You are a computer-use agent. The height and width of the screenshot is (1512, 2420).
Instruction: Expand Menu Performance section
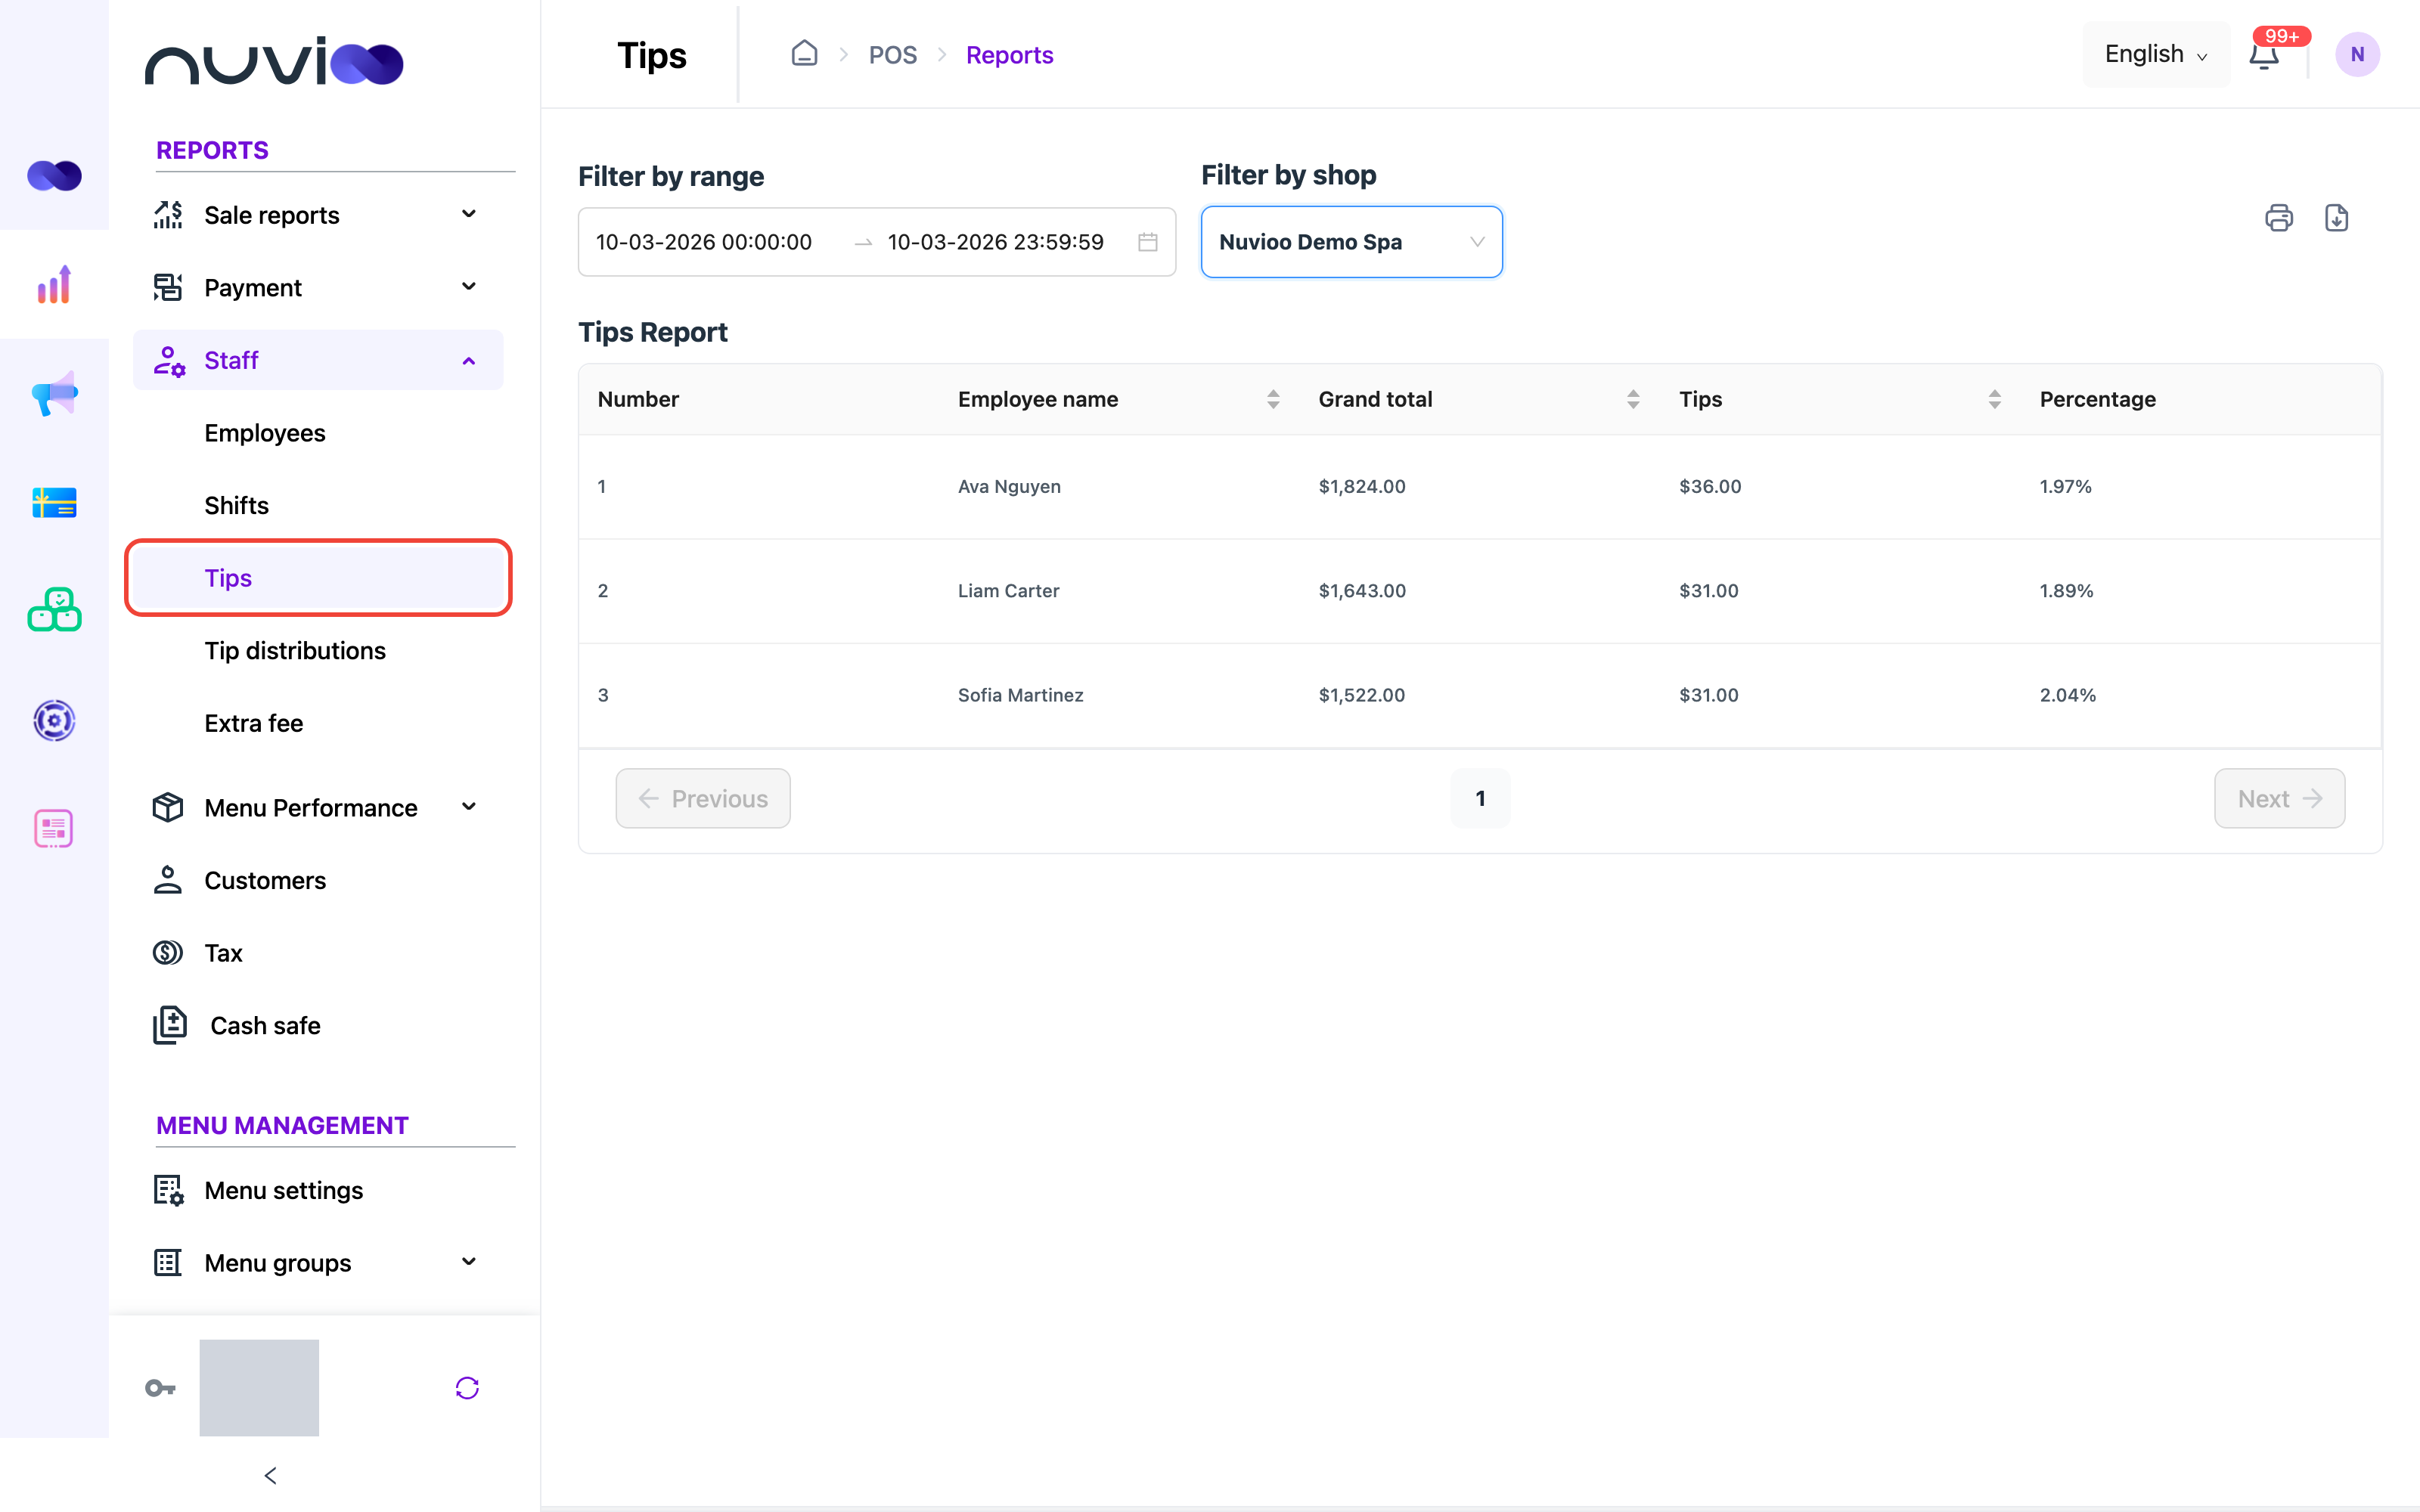click(318, 808)
